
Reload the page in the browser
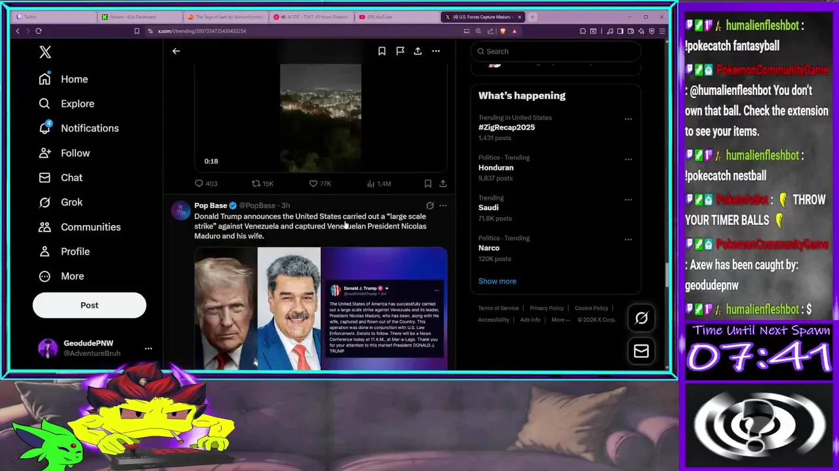click(39, 31)
